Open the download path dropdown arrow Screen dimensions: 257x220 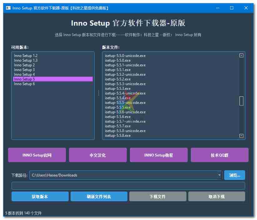point(219,175)
